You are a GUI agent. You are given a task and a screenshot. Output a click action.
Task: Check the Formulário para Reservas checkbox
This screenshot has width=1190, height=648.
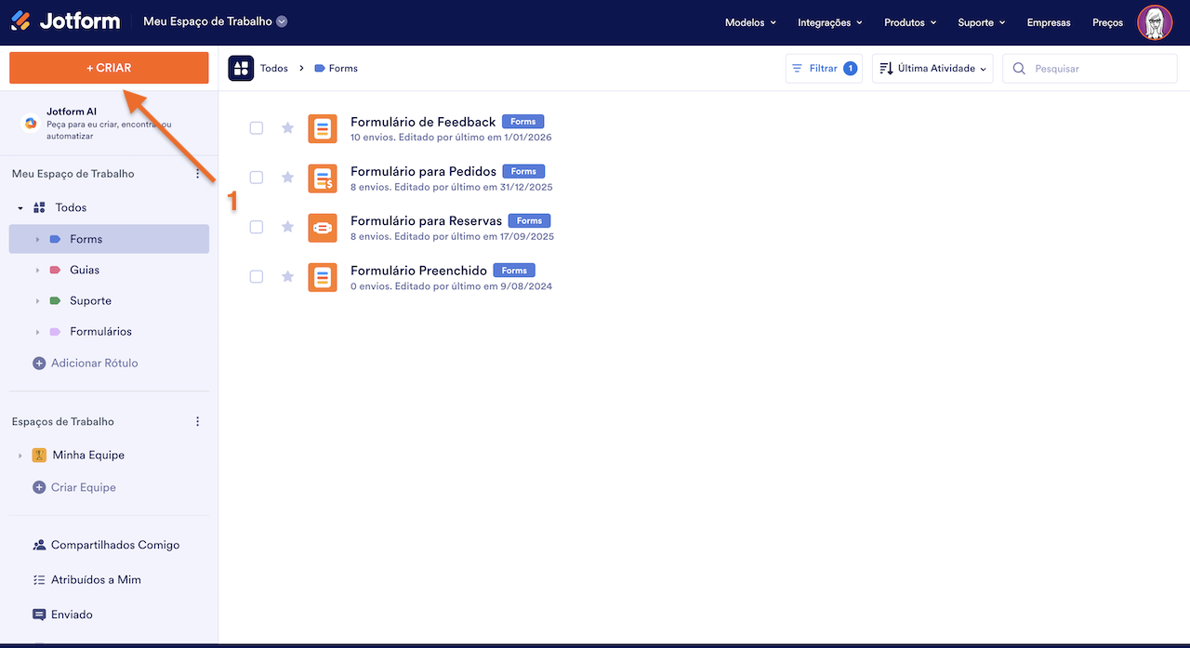(x=257, y=227)
